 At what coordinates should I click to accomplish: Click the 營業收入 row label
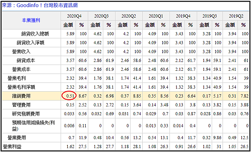[x=21, y=52]
